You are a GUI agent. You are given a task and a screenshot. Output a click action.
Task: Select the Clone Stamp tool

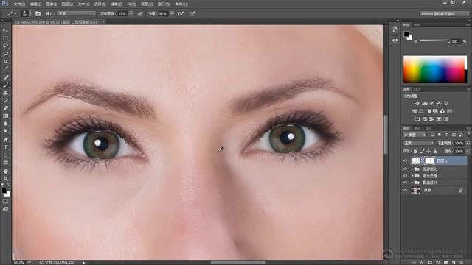click(x=5, y=93)
